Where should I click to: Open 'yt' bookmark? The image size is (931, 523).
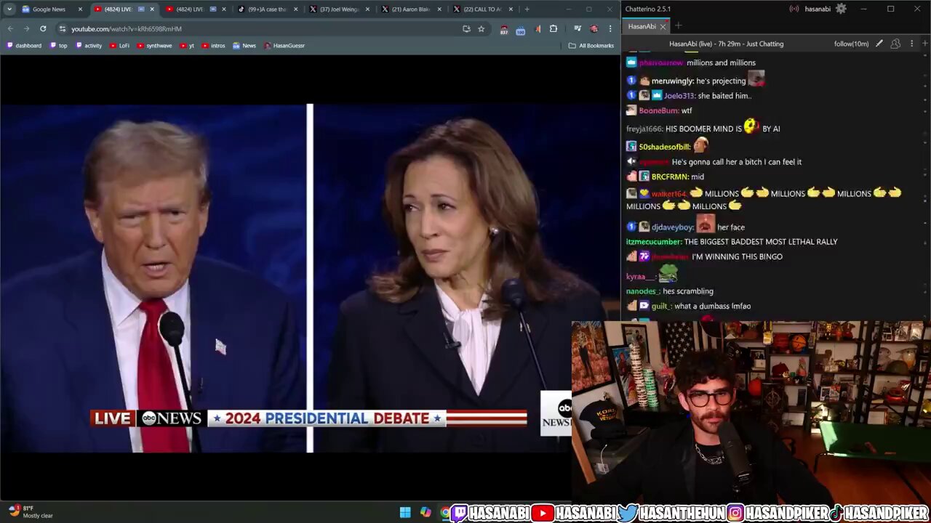[x=187, y=45]
